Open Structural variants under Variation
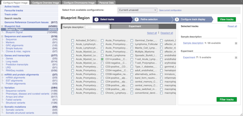 pos(15,103)
